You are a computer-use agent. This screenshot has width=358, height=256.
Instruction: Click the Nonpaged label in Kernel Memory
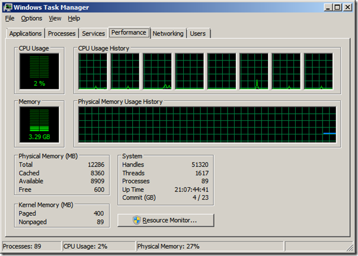33,222
